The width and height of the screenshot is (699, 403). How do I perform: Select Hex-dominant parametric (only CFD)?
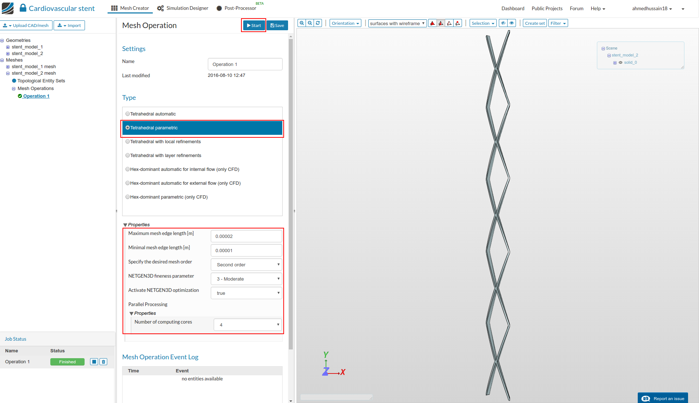point(202,197)
